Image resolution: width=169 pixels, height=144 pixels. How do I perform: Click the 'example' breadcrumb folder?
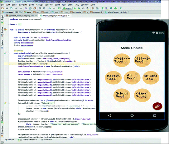pyautogui.click(x=76, y=12)
